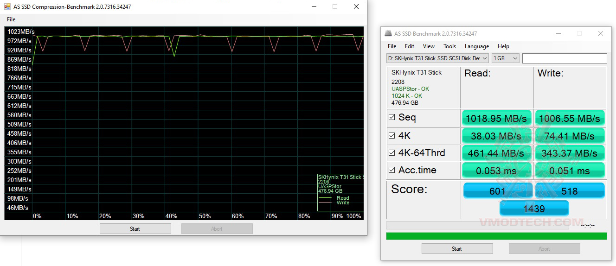Click the AS SSD Compression-Benchmark window title icon
The height and width of the screenshot is (266, 616).
click(7, 7)
